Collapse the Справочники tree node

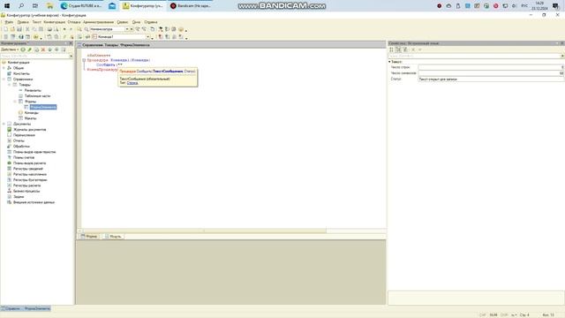click(x=4, y=79)
